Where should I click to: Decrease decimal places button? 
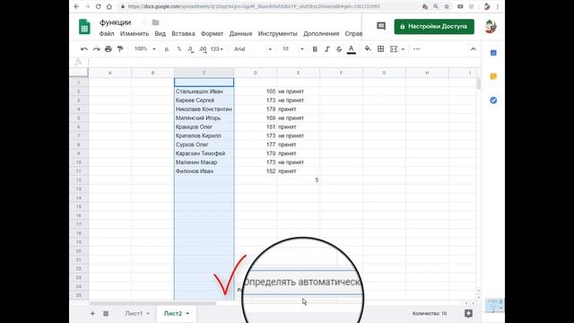click(191, 49)
